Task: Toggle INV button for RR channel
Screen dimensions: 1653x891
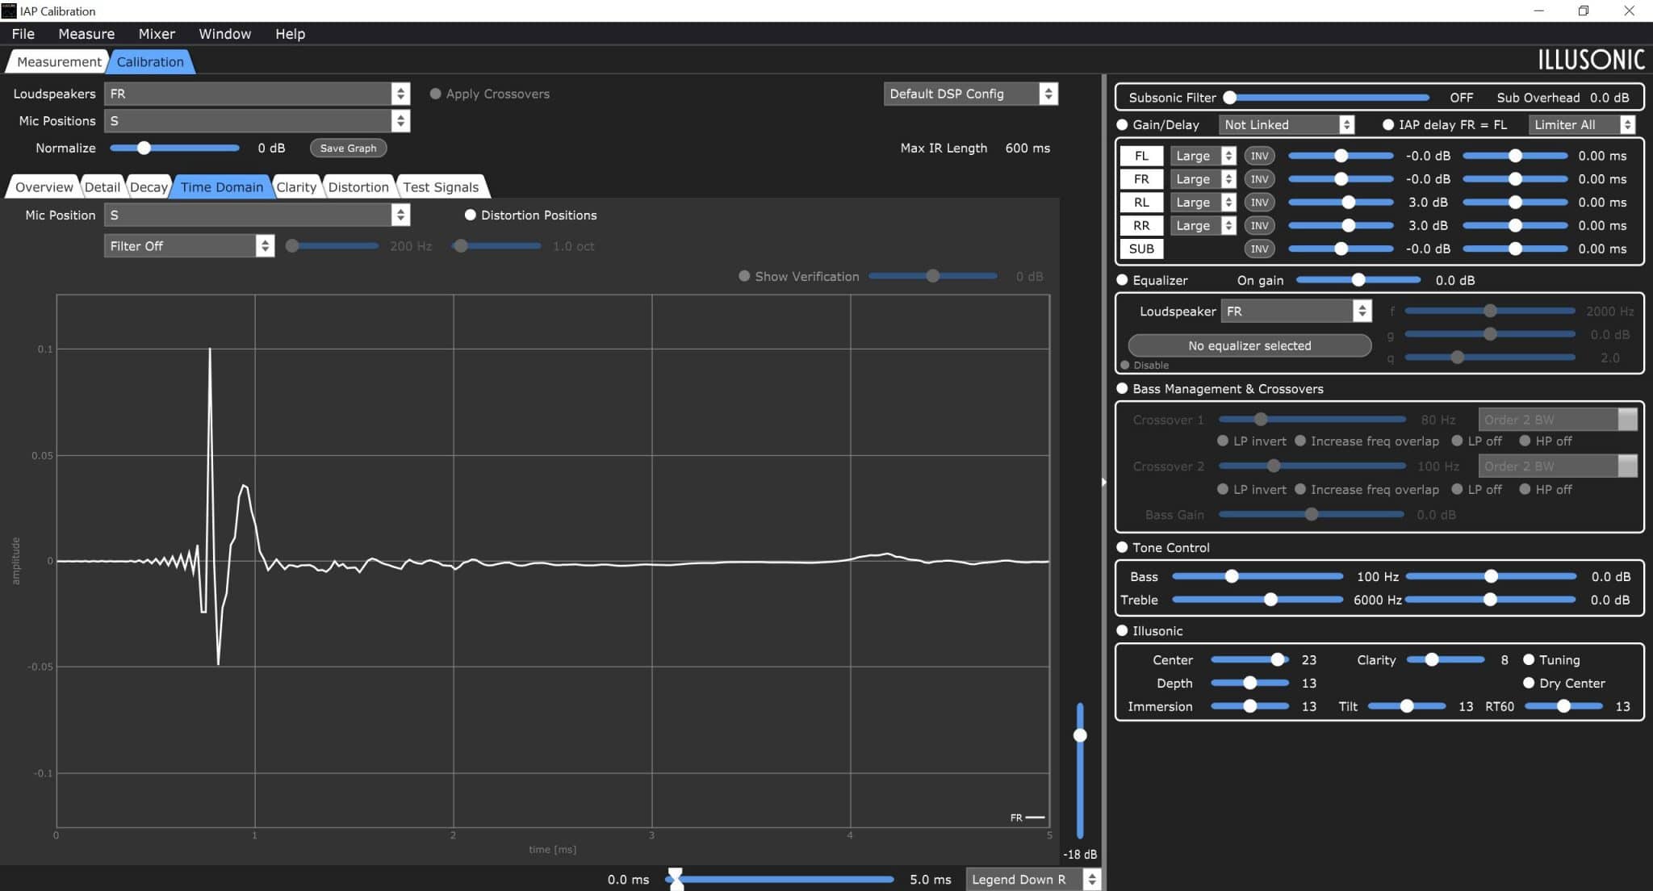Action: (x=1259, y=226)
